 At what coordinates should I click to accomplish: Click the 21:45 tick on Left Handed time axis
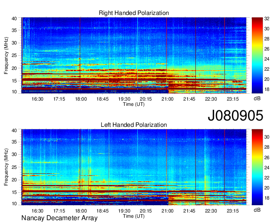click(x=189, y=211)
